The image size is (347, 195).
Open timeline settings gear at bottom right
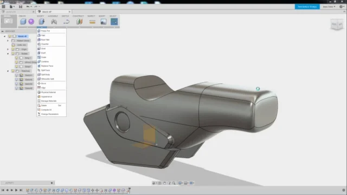pos(344,190)
